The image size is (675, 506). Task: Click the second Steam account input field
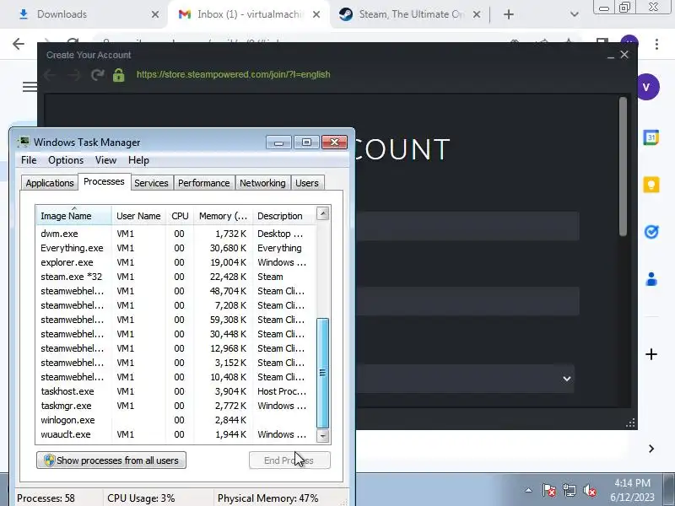tap(467, 302)
